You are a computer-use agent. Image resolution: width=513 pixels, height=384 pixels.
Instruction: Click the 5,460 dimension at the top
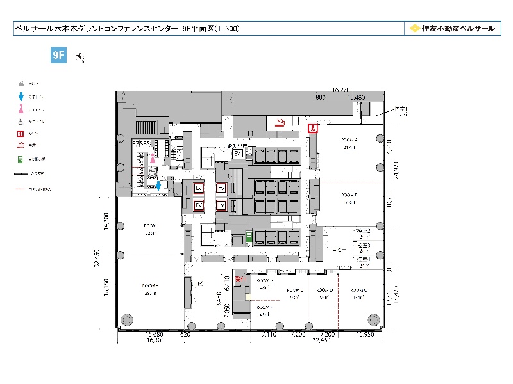pos(357,97)
